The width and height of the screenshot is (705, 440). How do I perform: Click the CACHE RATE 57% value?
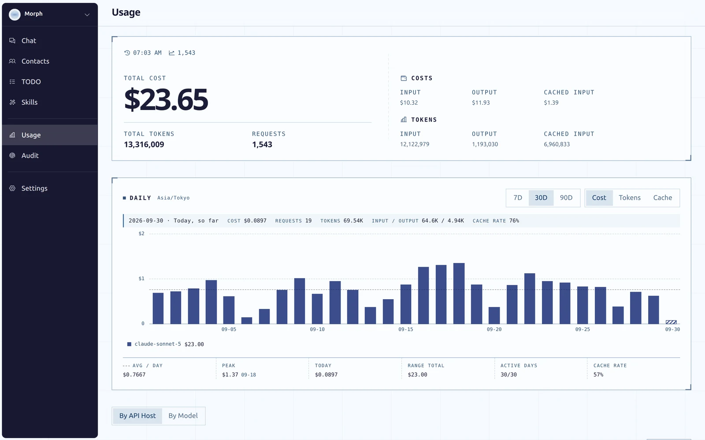click(x=598, y=375)
